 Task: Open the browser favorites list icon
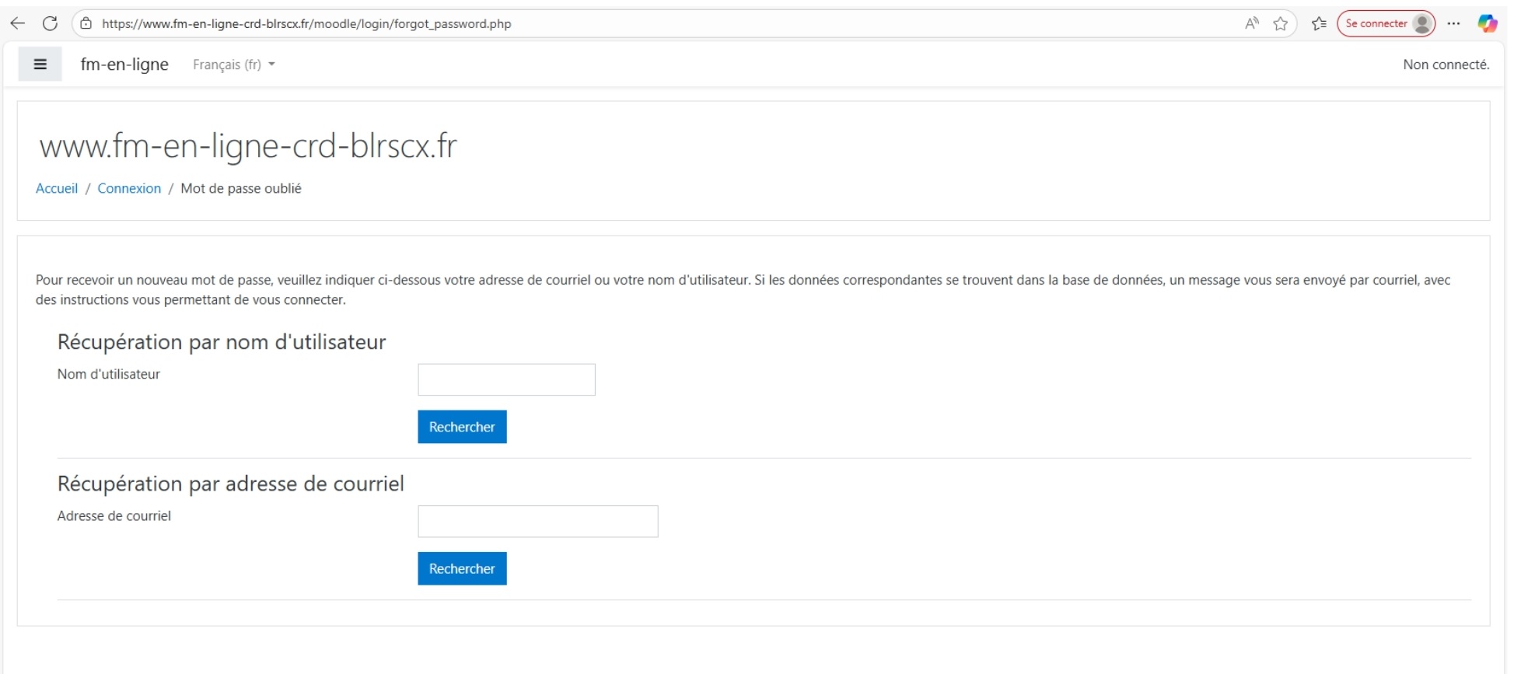pos(1319,23)
